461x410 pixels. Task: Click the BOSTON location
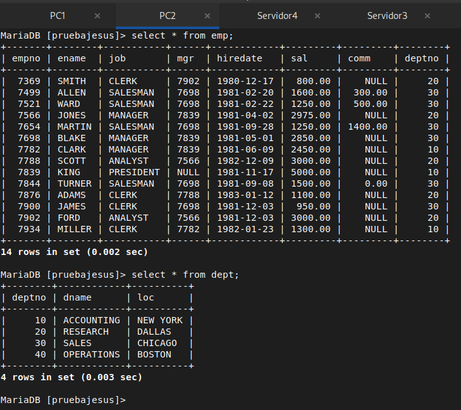[154, 355]
